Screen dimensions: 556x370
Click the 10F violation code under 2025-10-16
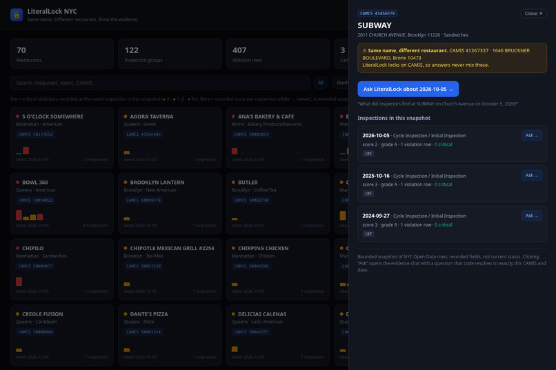[x=368, y=194]
